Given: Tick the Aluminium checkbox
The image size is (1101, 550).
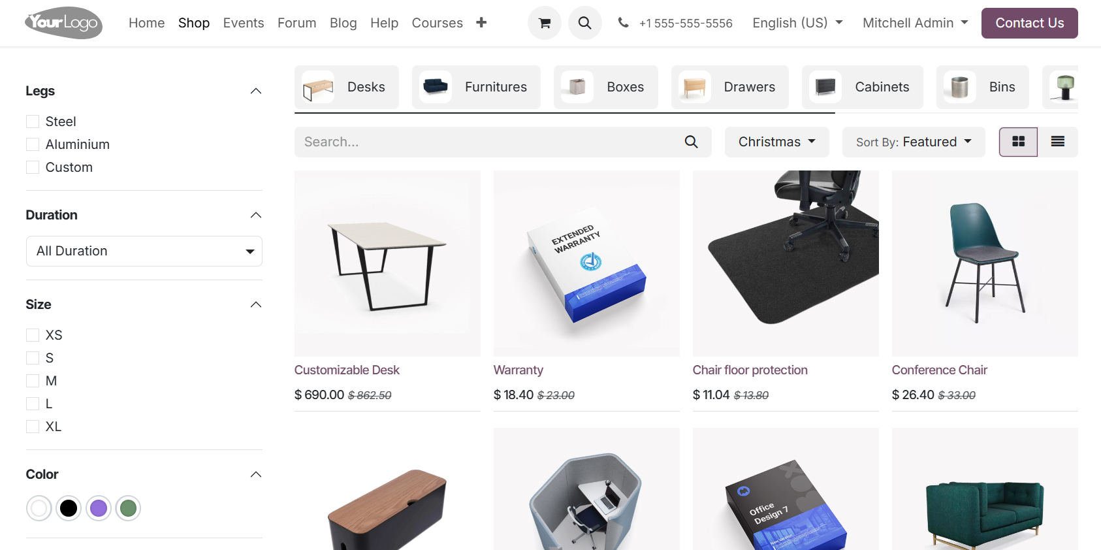Looking at the screenshot, I should pos(33,144).
